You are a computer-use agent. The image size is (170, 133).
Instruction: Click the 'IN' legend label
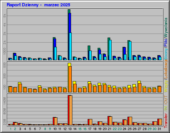click(x=166, y=109)
